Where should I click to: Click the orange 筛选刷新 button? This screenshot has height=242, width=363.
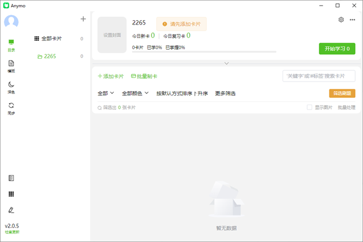pyautogui.click(x=342, y=93)
